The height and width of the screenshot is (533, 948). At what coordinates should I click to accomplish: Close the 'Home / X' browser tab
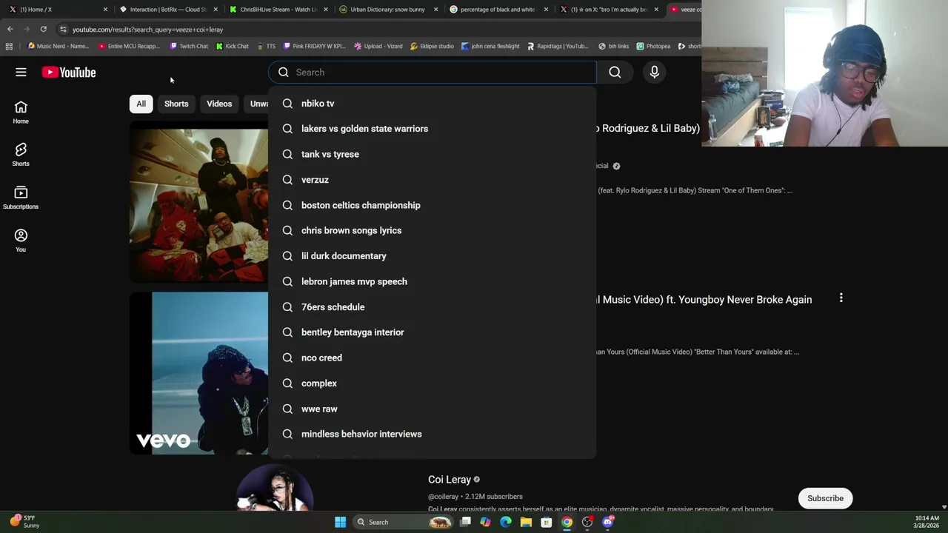tap(105, 9)
